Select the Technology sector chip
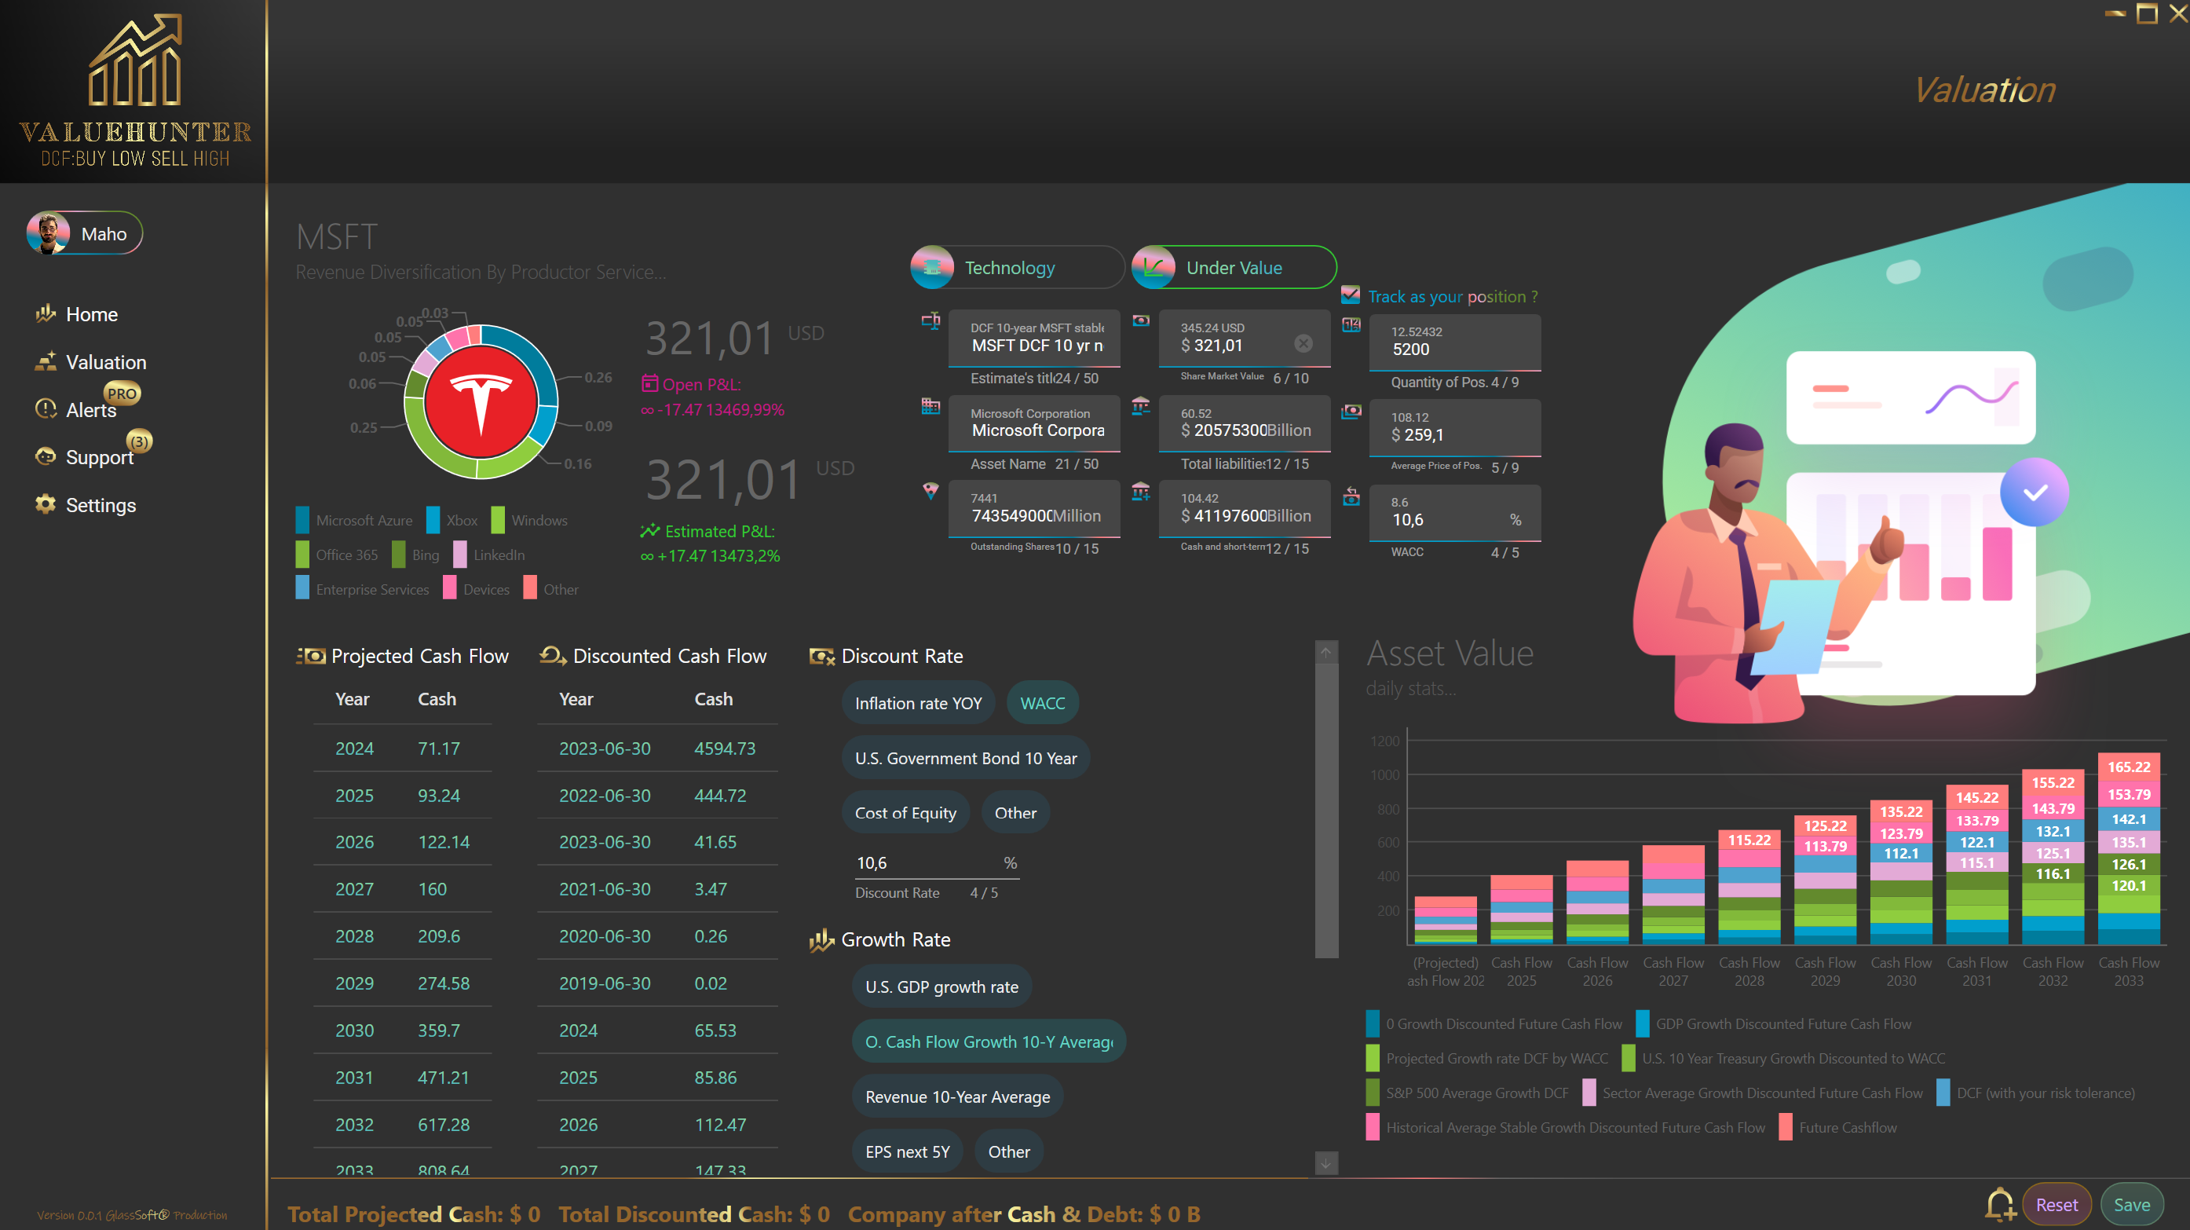The width and height of the screenshot is (2190, 1230). [1017, 267]
